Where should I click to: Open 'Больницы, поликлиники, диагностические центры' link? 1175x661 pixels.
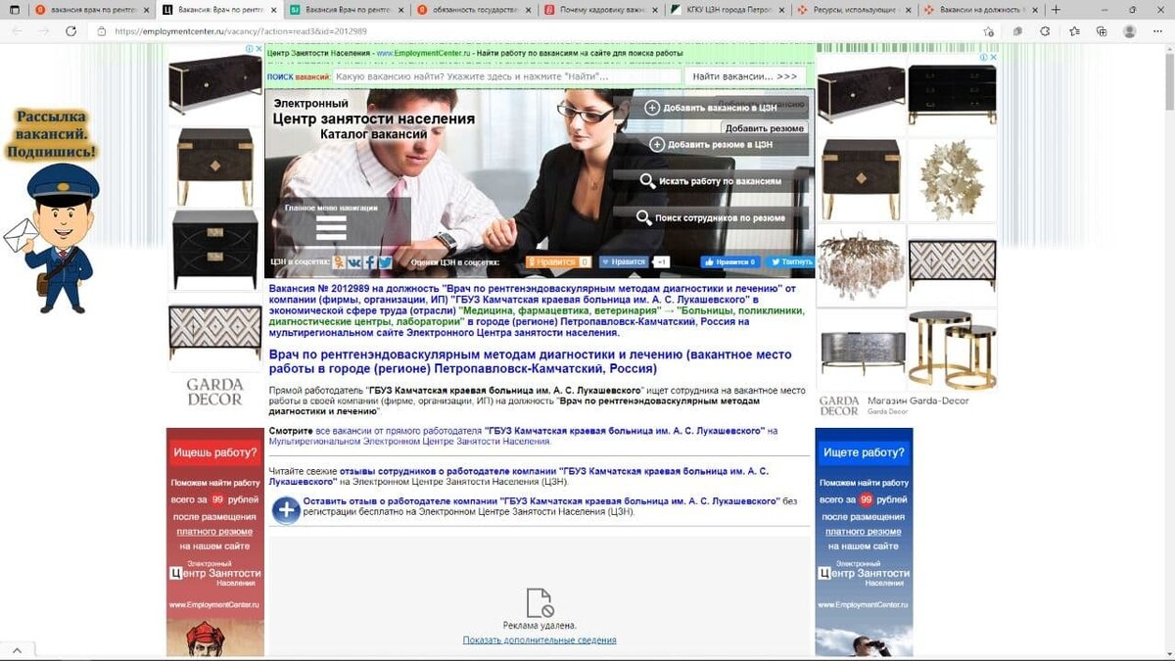537,315
